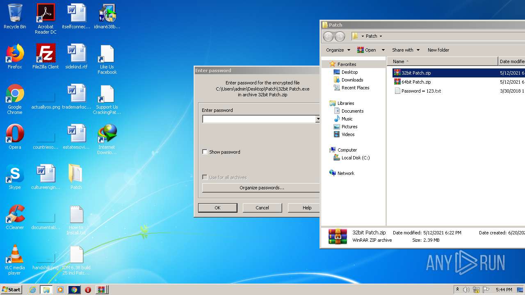Open the Organize menu in Patch window

point(338,50)
